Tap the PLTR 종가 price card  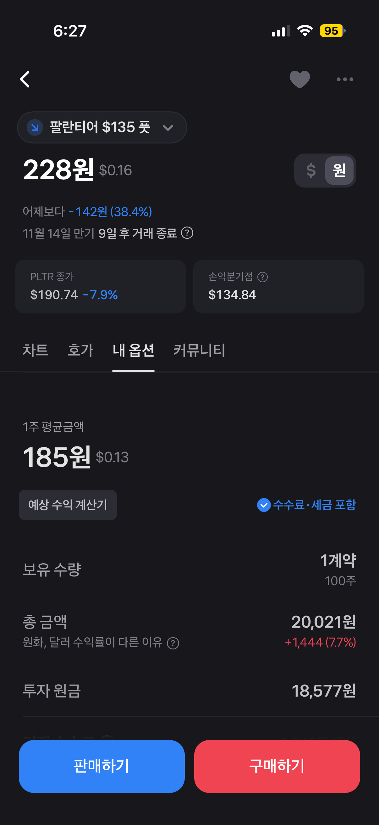(x=101, y=286)
